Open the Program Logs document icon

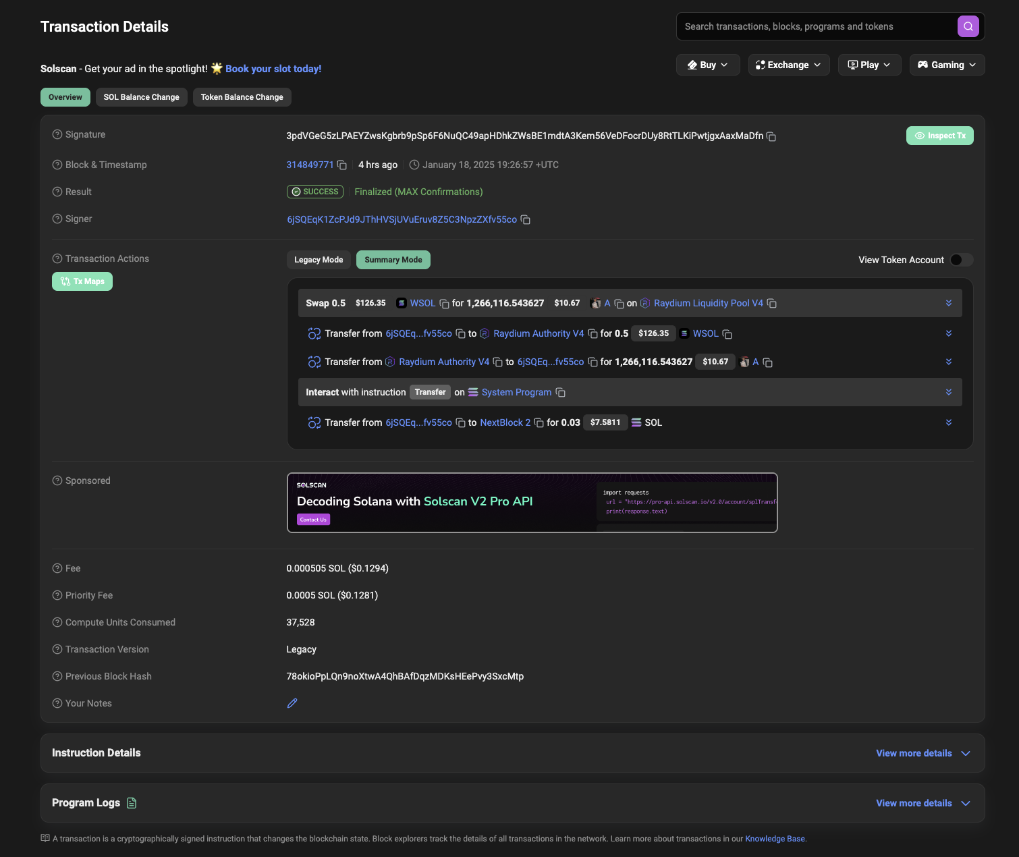tap(132, 803)
